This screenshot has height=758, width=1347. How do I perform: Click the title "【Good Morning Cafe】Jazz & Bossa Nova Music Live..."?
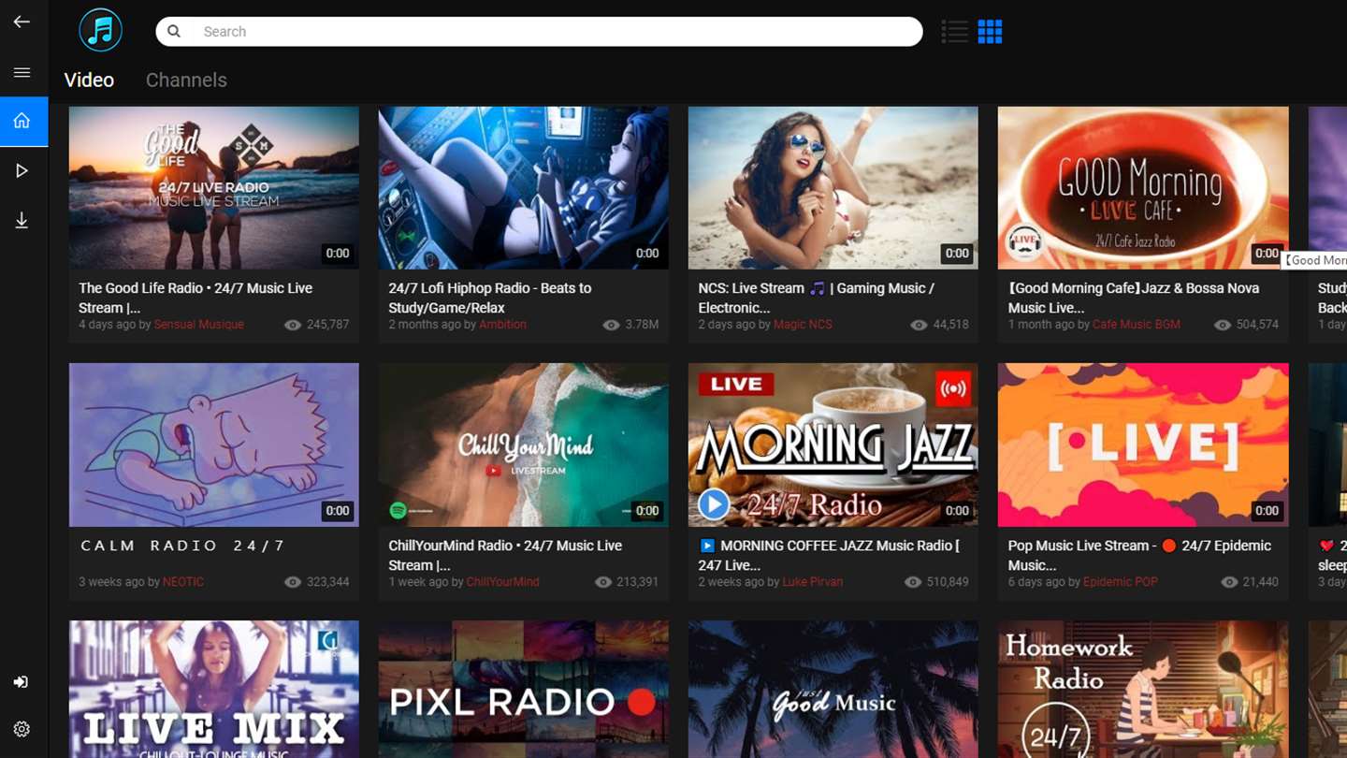pyautogui.click(x=1134, y=298)
